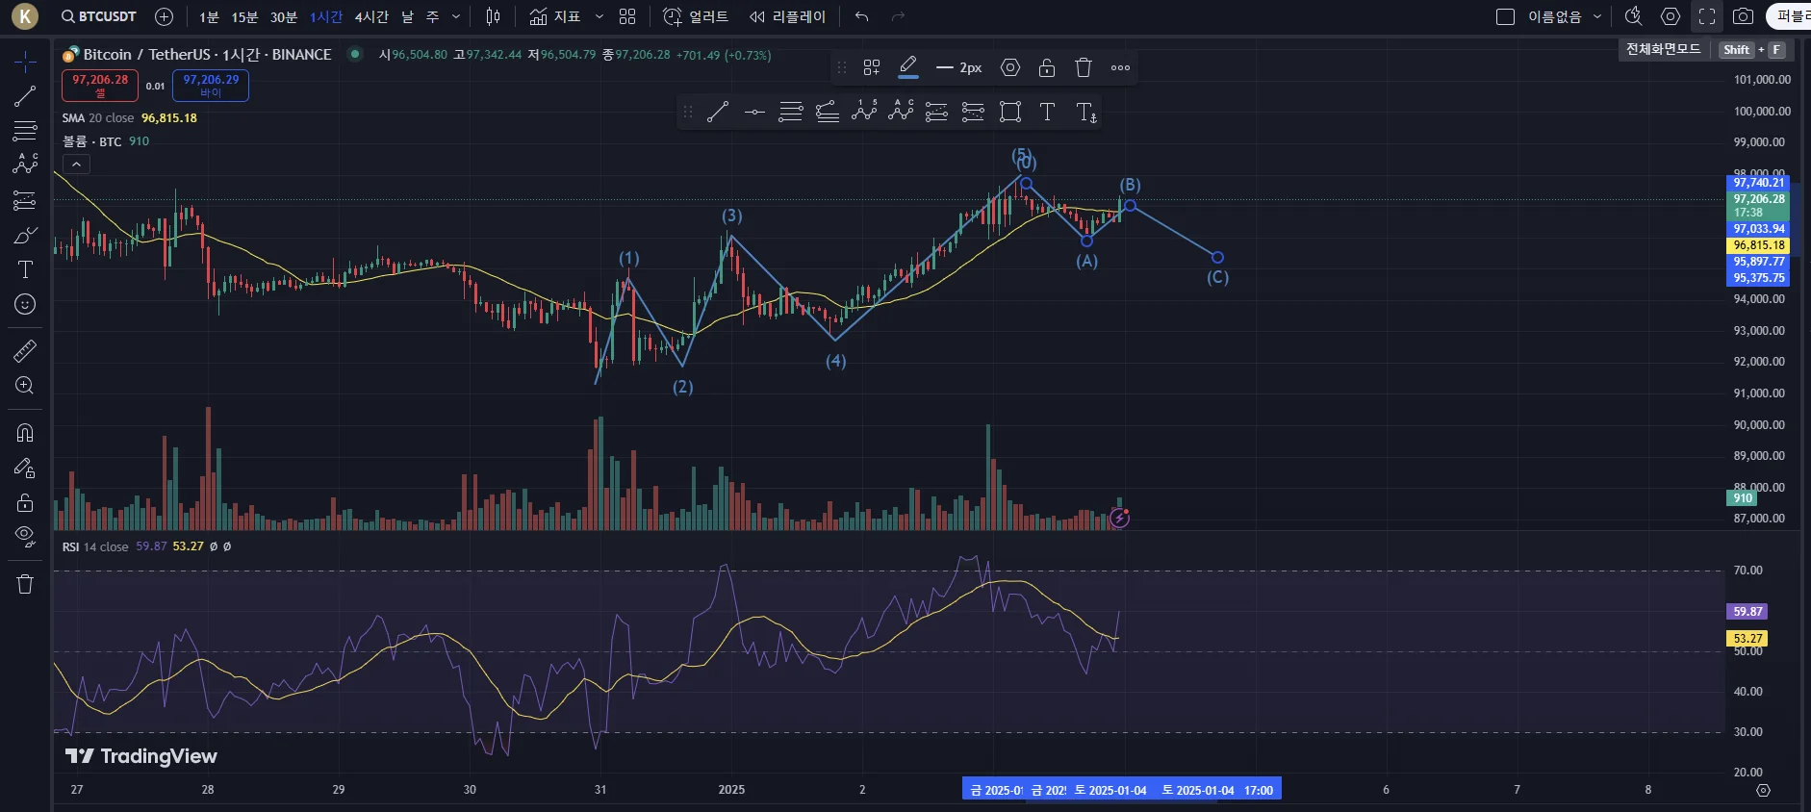Select the 4시간 timeframe
Viewport: 1811px width, 812px height.
pyautogui.click(x=371, y=17)
